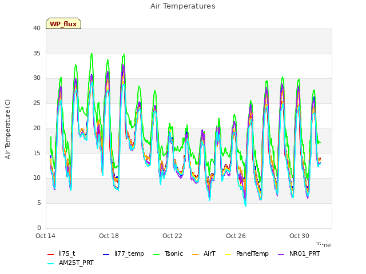Click the green Tsonic legend swatch
The image size is (366, 274).
[156, 254]
